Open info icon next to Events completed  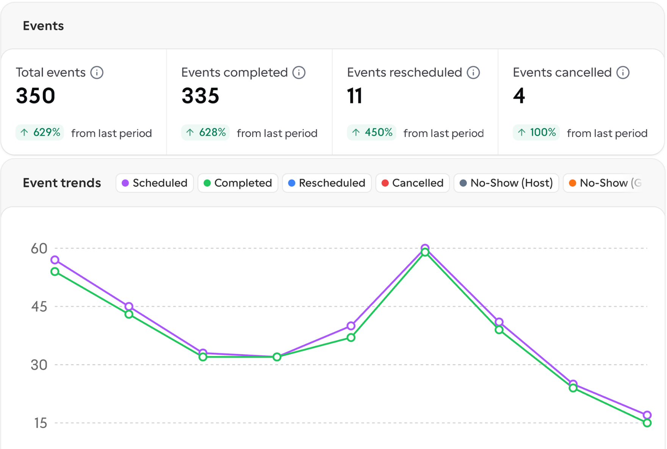click(299, 72)
